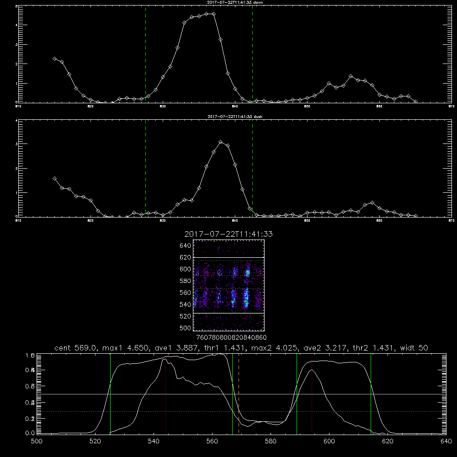457x457 pixels.
Task: Click the right green dashed line in the dusk plot
Action: 252,168
